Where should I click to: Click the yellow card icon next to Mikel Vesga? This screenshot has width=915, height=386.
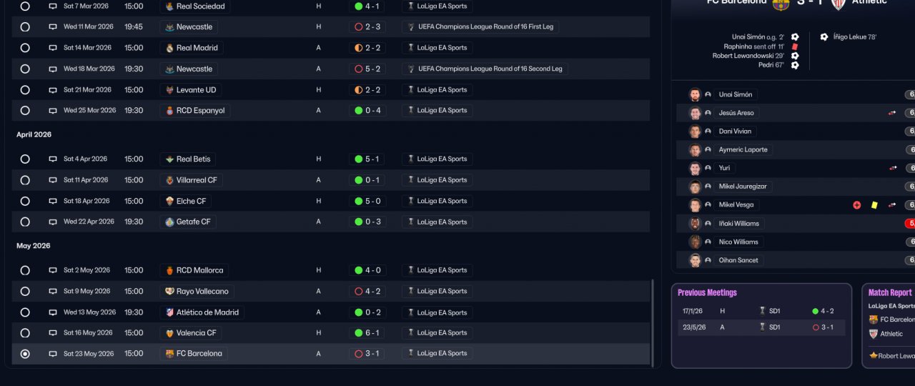874,205
